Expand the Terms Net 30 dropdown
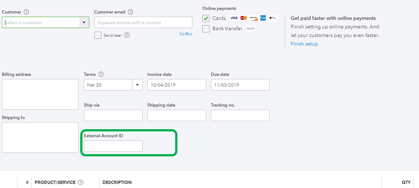The height and width of the screenshot is (188, 419). [137, 85]
